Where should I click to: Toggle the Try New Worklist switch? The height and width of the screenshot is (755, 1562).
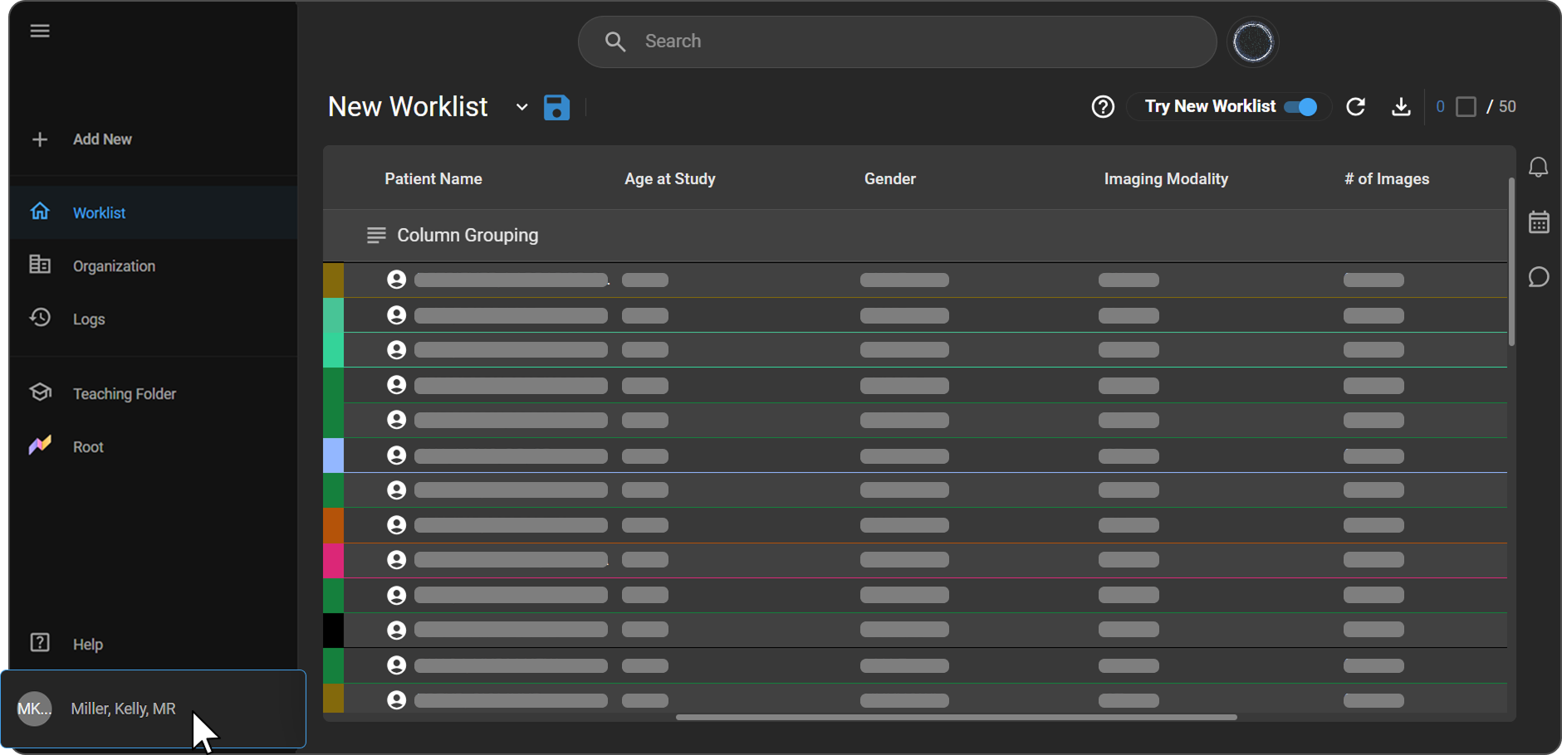(x=1300, y=107)
